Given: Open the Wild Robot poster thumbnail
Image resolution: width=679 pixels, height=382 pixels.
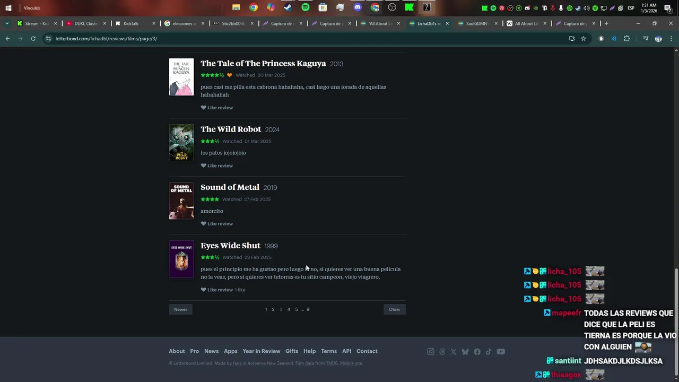Looking at the screenshot, I should (x=181, y=143).
